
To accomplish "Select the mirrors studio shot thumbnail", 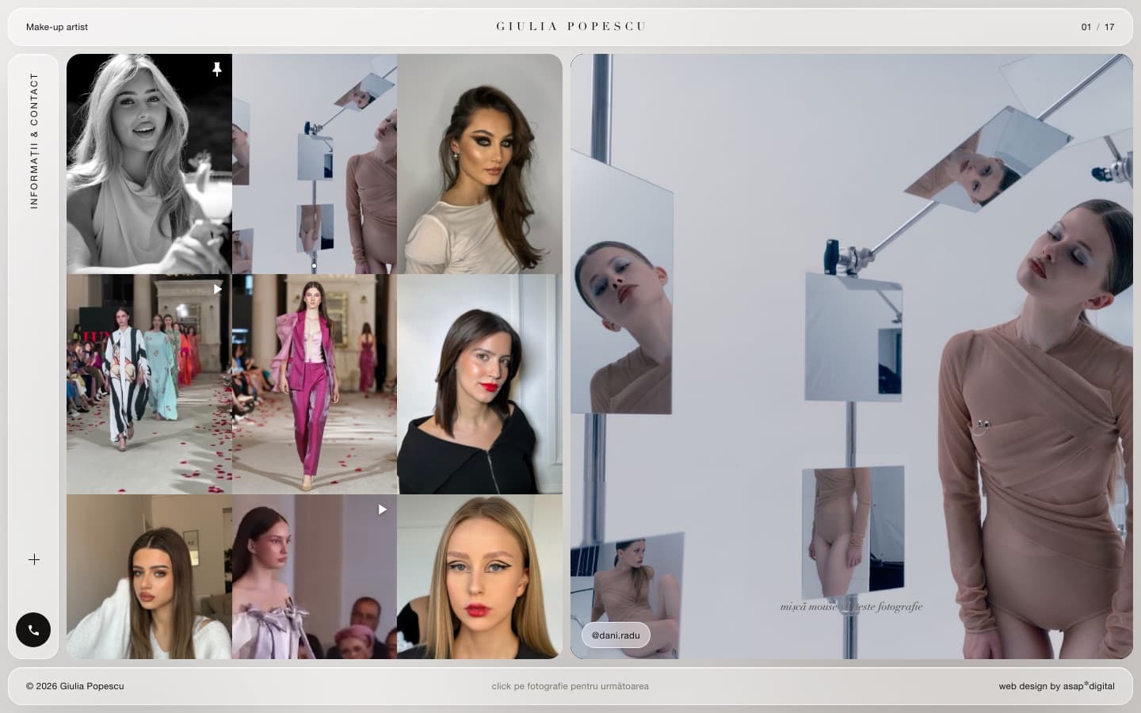I will coord(315,164).
